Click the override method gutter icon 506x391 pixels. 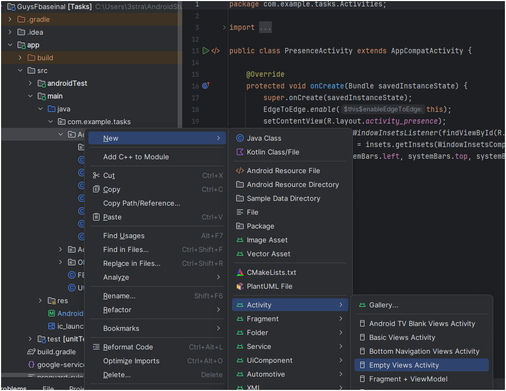206,86
